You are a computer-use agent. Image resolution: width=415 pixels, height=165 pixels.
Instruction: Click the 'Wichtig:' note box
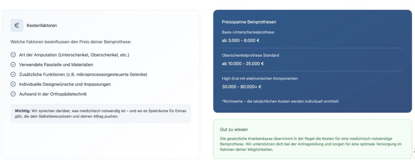coord(100,114)
